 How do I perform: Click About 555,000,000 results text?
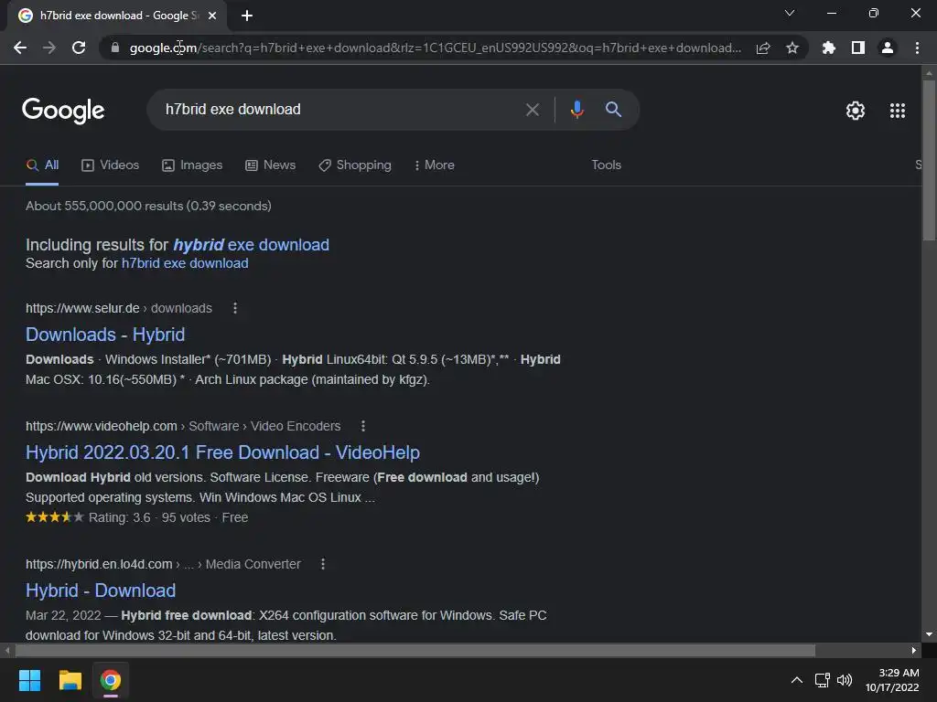click(148, 206)
